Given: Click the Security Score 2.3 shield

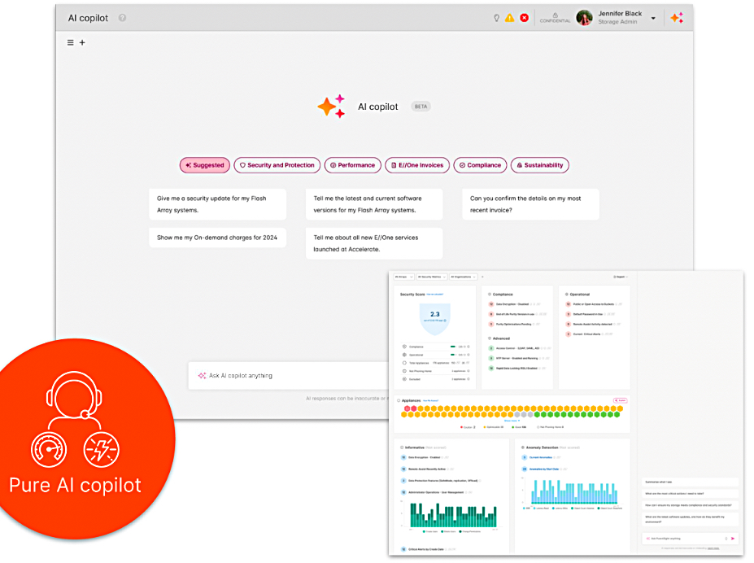Looking at the screenshot, I should 434,318.
